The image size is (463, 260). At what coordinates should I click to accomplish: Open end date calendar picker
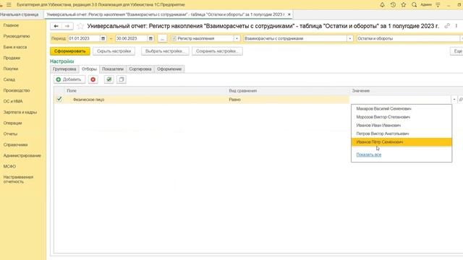pyautogui.click(x=150, y=38)
